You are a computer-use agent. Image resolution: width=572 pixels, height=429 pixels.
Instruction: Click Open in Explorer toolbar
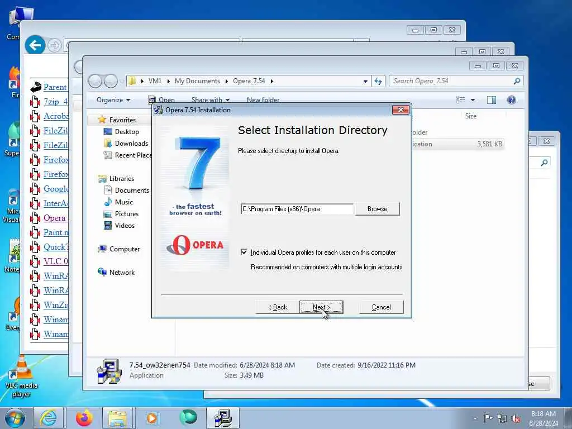click(161, 100)
